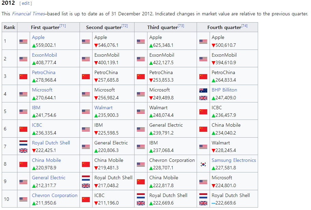311x210 pixels.
Task: Click the Netherlands flag in First quarter Royal Dutch Shell row
Action: pos(24,143)
